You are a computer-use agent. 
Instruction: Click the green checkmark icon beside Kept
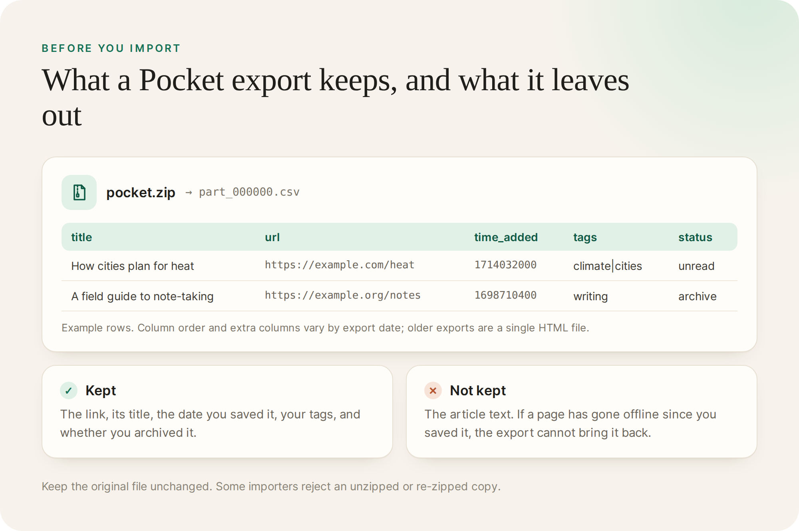69,390
